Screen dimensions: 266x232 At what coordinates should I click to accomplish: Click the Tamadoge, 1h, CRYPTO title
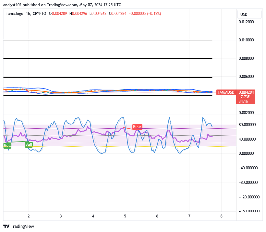(26, 14)
